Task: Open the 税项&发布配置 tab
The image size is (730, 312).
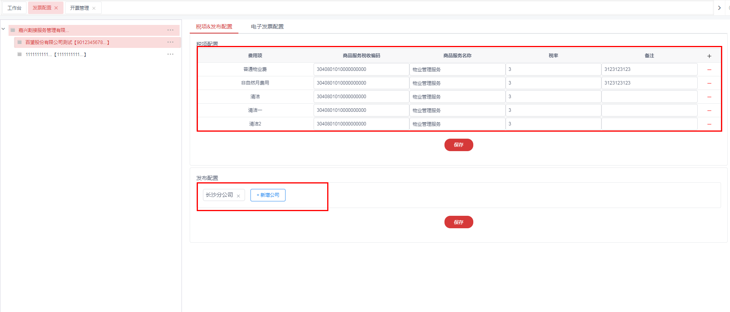Action: (214, 26)
